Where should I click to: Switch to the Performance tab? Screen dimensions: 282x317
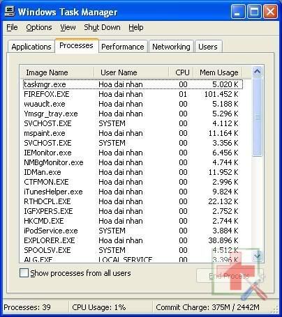[x=123, y=47]
